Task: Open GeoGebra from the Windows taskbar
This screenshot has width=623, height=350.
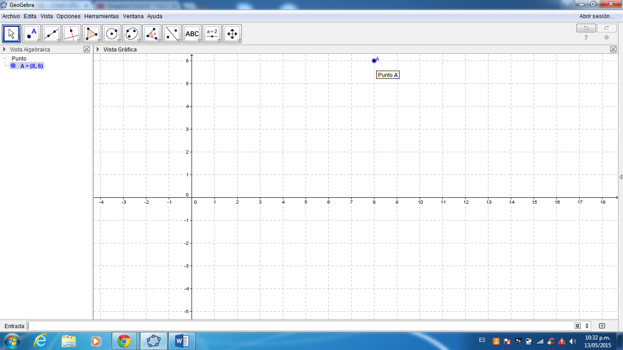Action: click(153, 340)
